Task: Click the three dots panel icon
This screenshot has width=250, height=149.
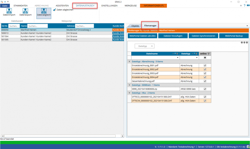Action: pyautogui.click(x=244, y=42)
